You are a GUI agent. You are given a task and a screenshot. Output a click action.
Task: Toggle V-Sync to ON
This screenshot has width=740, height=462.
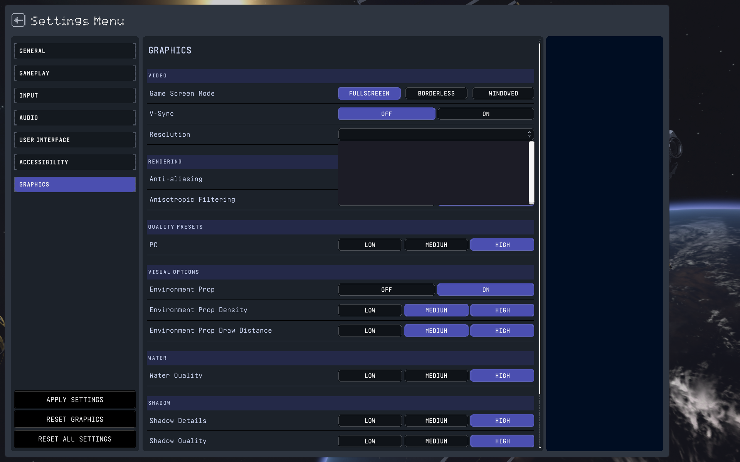tap(485, 114)
